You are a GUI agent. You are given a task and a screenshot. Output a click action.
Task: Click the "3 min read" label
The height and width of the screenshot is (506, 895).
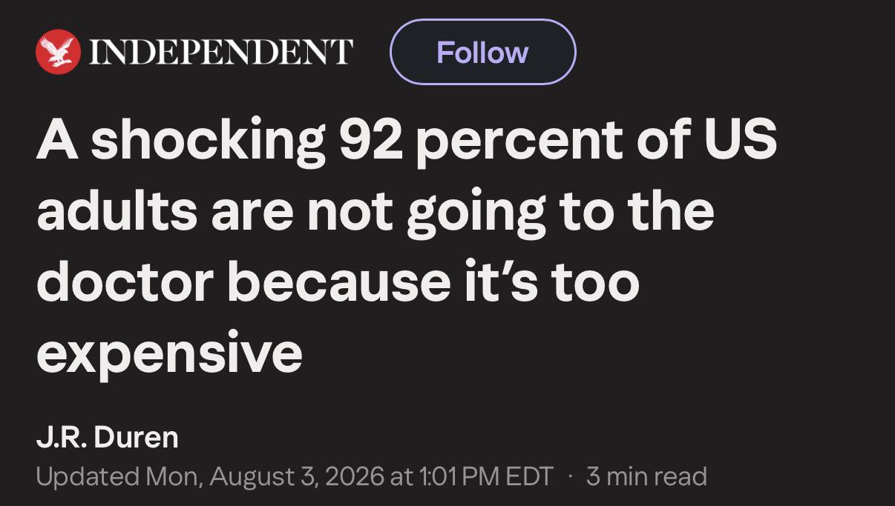646,476
